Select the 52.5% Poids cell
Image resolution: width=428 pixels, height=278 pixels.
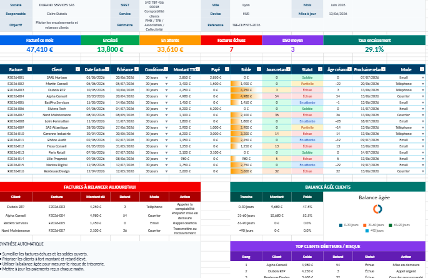tap(307, 216)
